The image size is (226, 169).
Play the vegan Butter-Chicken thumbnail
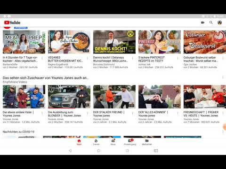tap(69, 42)
